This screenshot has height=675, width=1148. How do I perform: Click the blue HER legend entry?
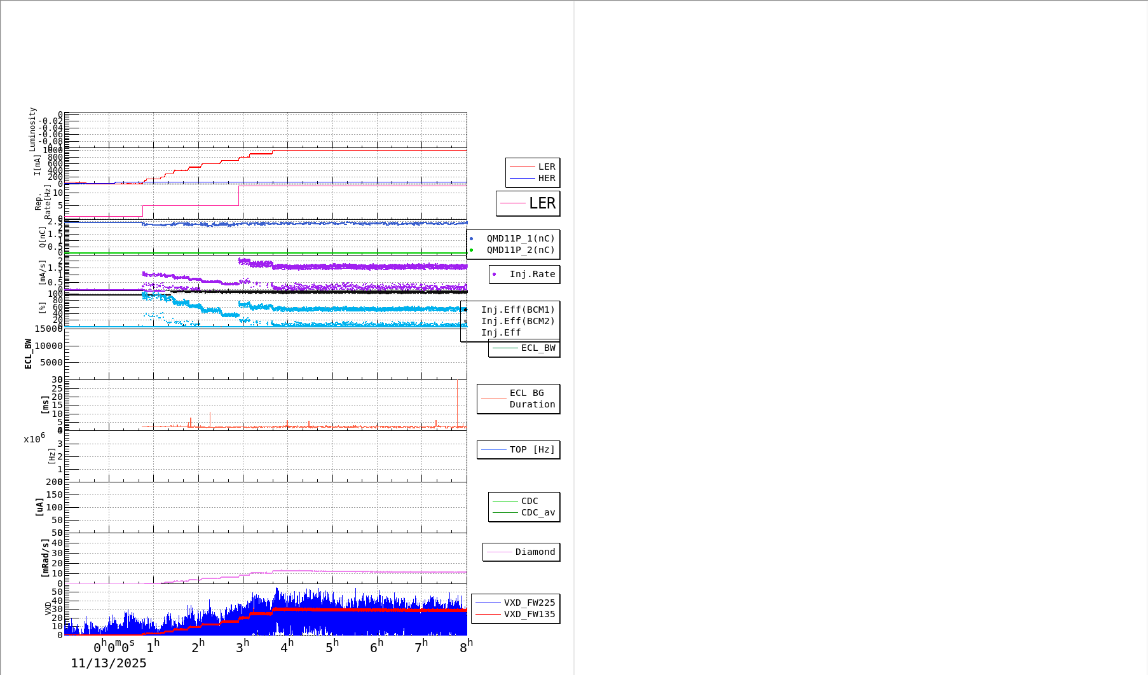tap(533, 179)
